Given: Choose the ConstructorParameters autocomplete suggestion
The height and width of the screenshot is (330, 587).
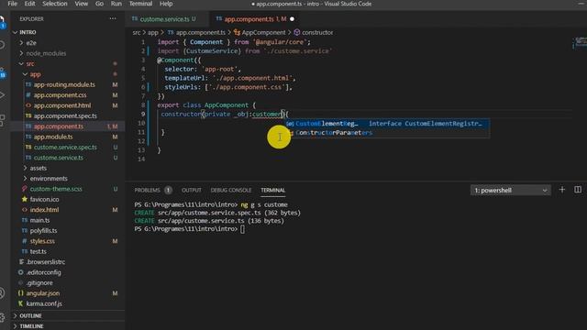Looking at the screenshot, I should [x=387, y=132].
